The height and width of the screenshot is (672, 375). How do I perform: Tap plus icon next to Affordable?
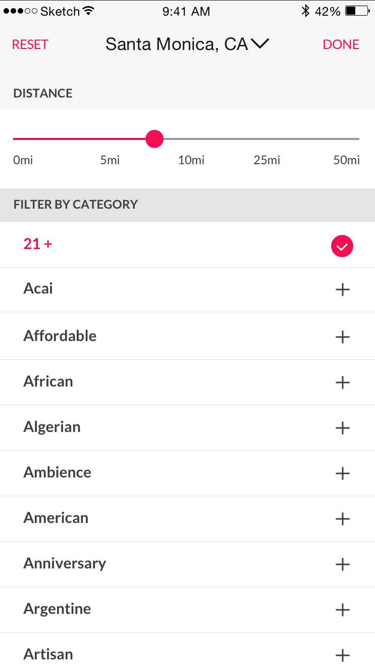(x=342, y=337)
